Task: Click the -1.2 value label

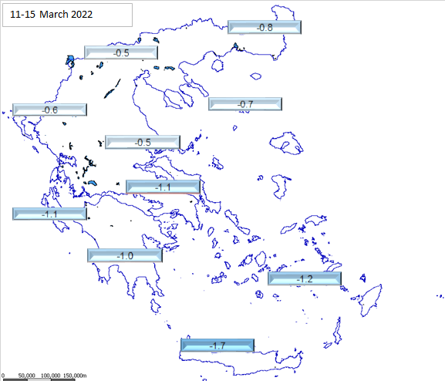Action: pyautogui.click(x=305, y=278)
